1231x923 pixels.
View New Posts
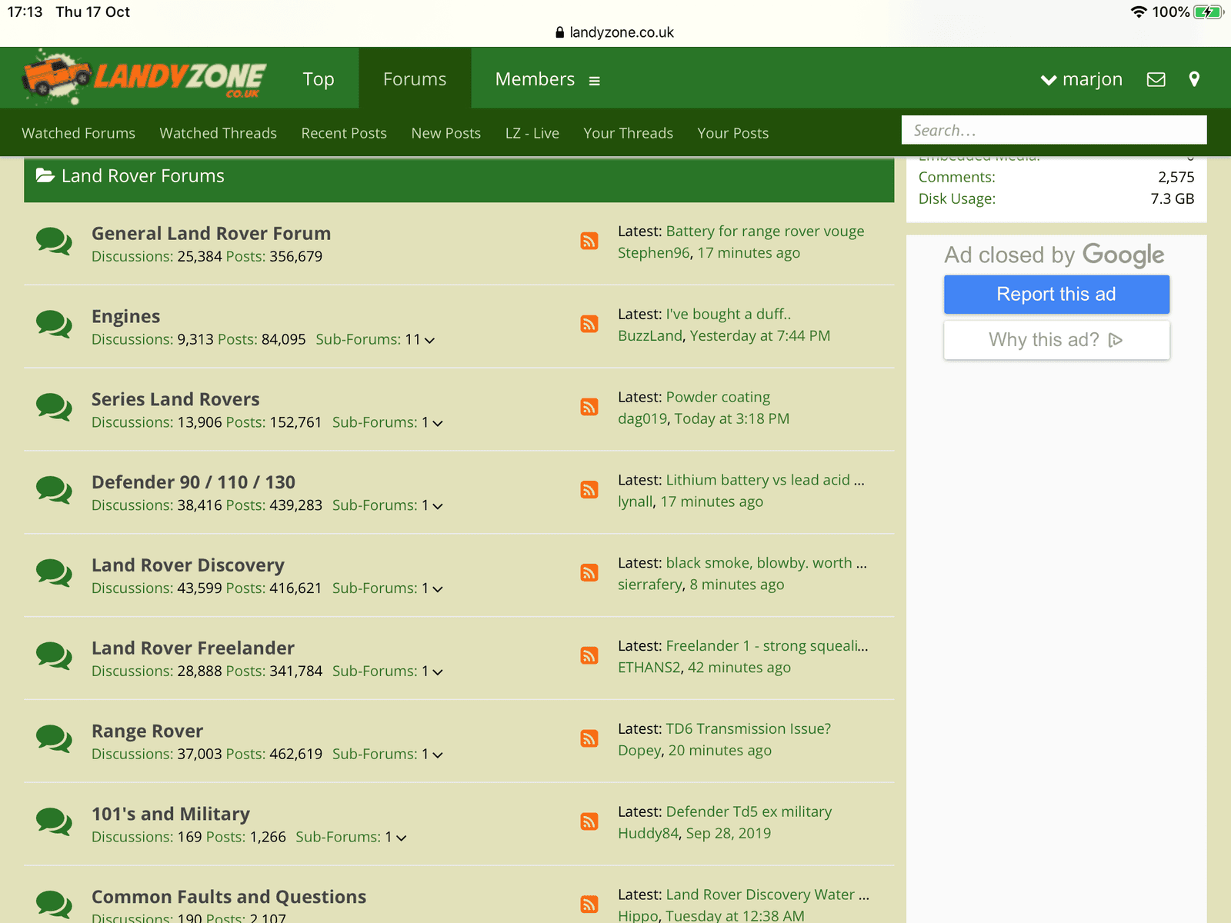point(446,133)
